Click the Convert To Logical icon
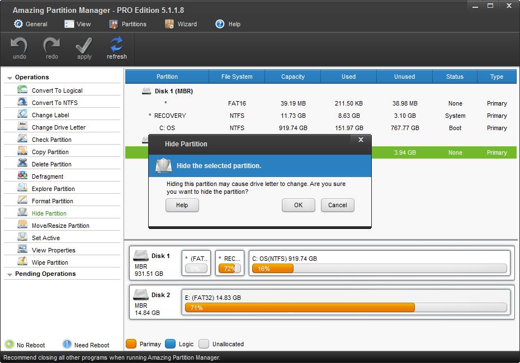 [x=22, y=90]
